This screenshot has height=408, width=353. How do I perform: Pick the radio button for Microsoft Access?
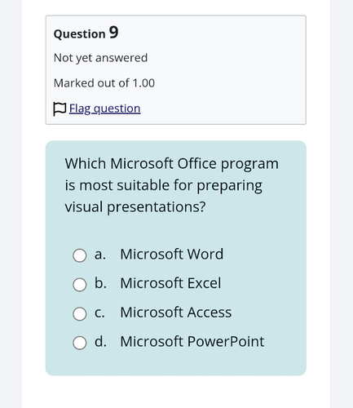pyautogui.click(x=80, y=313)
